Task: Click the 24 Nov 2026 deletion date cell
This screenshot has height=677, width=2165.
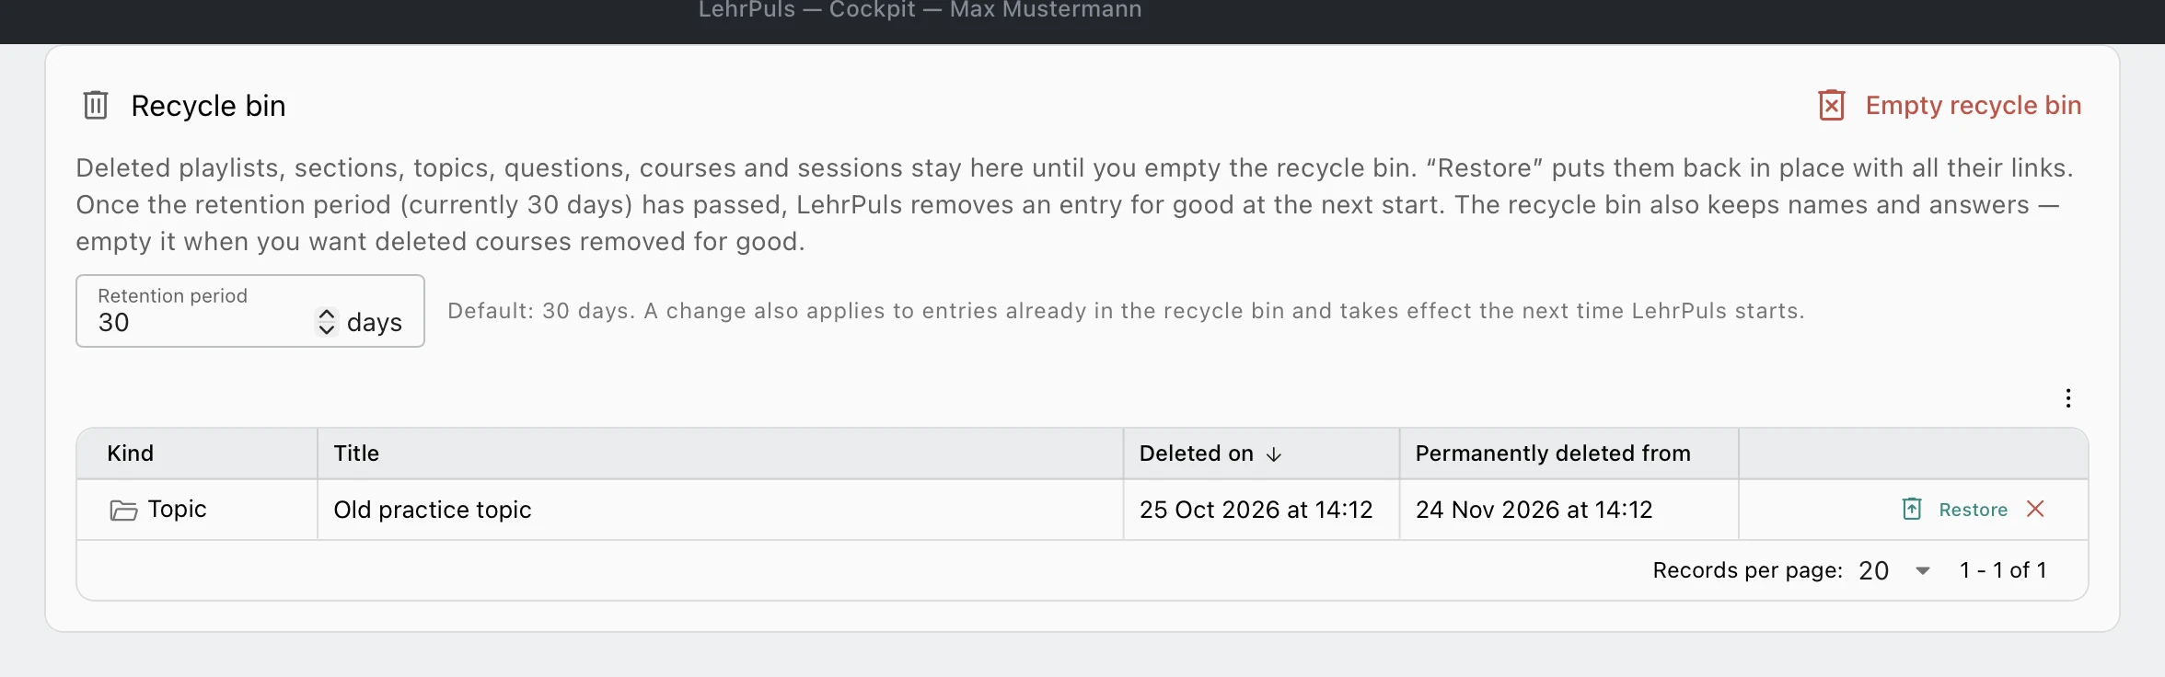Action: click(x=1569, y=510)
